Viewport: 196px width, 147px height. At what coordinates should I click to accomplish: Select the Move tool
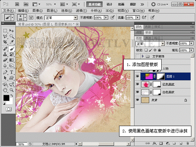point(11,31)
